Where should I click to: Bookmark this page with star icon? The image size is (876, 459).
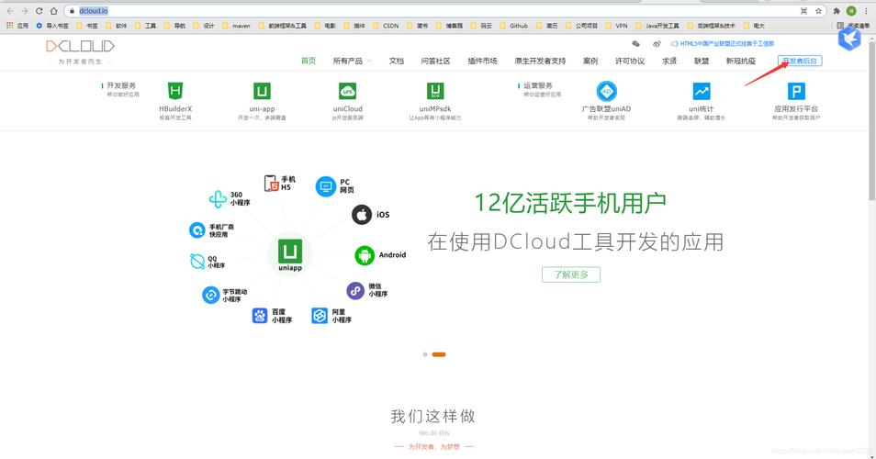818,11
